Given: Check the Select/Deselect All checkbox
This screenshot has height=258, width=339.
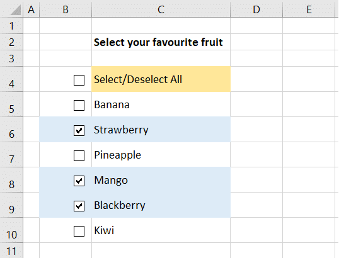Looking at the screenshot, I should point(79,80).
